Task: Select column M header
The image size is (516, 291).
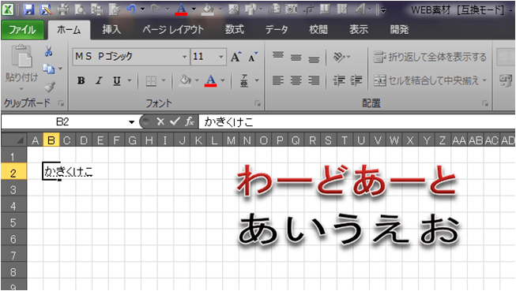Action: (x=231, y=140)
